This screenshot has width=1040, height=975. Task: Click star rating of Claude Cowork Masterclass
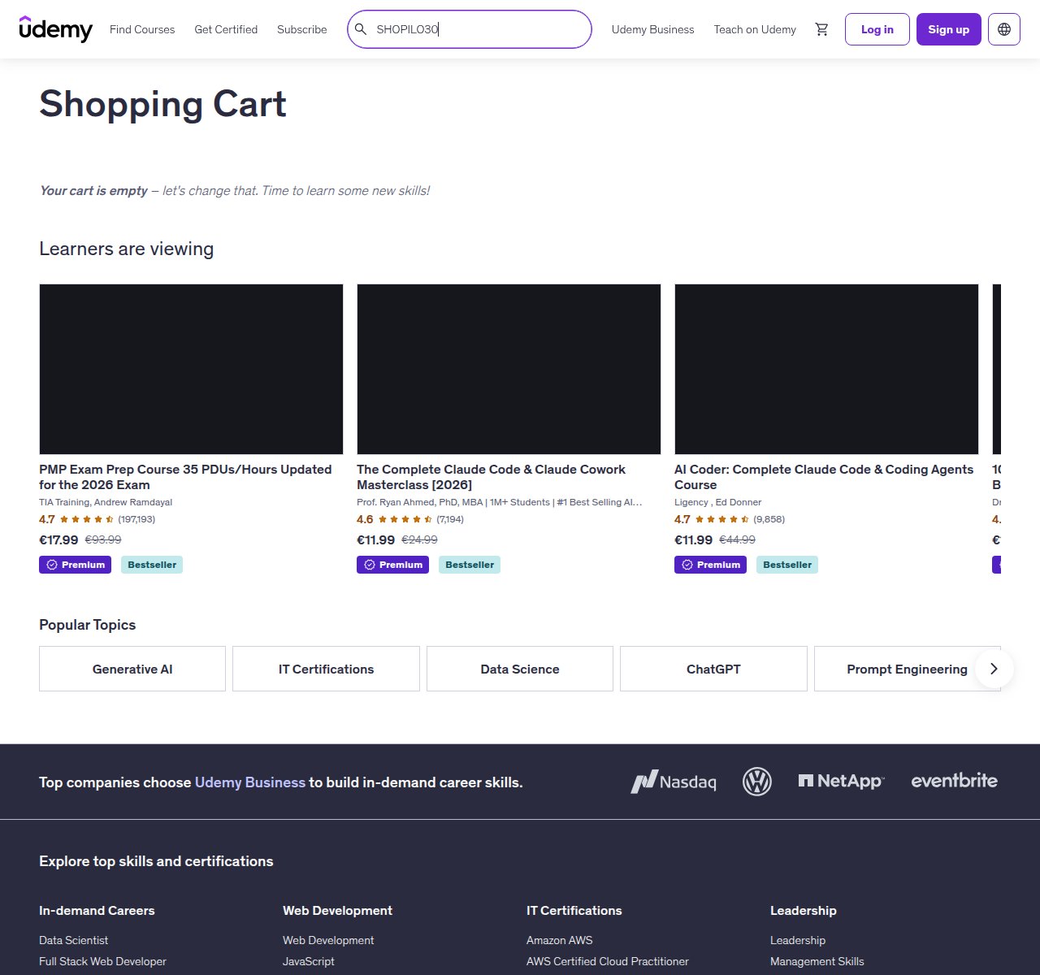click(x=405, y=519)
